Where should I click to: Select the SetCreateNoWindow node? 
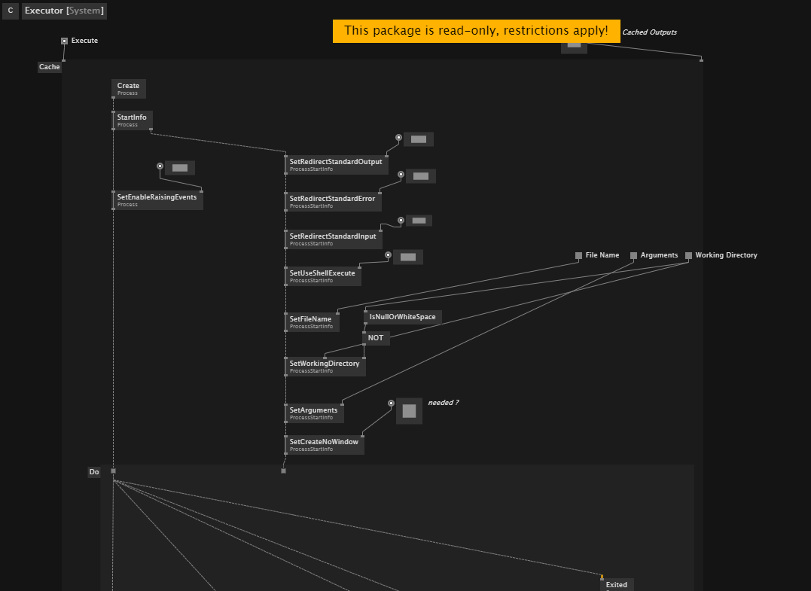(x=325, y=445)
